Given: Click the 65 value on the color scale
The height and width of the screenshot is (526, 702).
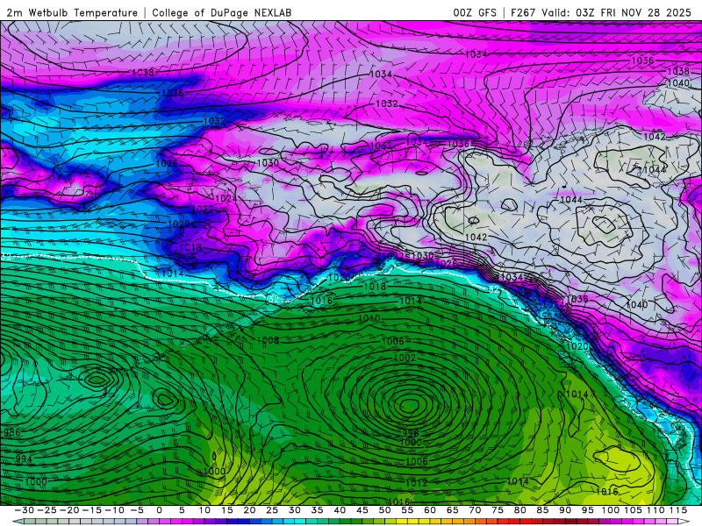Looking at the screenshot, I should (x=453, y=510).
